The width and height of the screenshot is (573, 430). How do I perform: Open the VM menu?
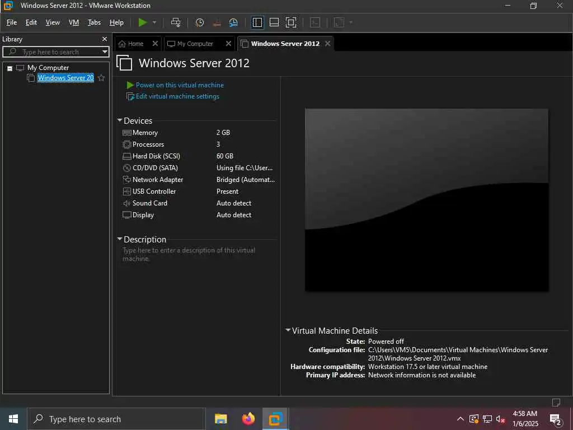[74, 22]
